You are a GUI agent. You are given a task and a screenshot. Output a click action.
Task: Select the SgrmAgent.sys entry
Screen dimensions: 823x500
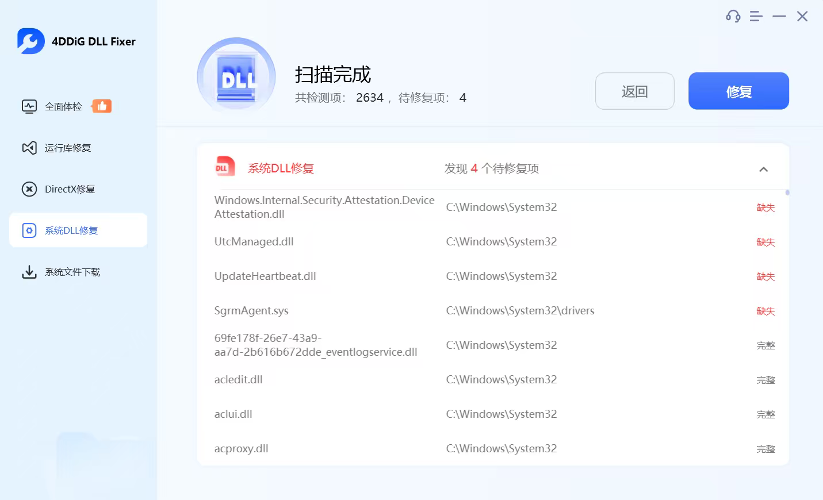click(x=494, y=311)
